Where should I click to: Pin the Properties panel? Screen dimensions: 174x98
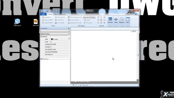click(69, 28)
